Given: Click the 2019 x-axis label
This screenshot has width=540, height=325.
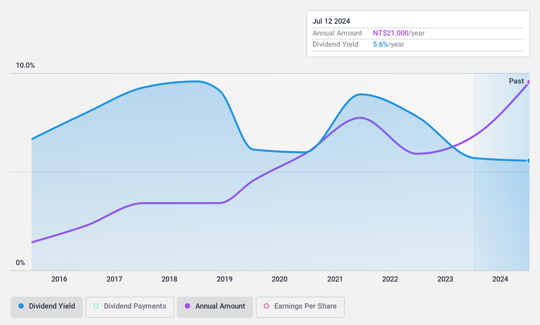Looking at the screenshot, I should click(225, 279).
